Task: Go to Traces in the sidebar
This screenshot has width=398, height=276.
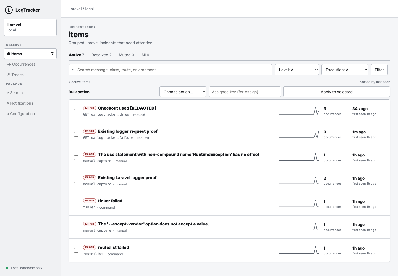Action: tap(30, 75)
